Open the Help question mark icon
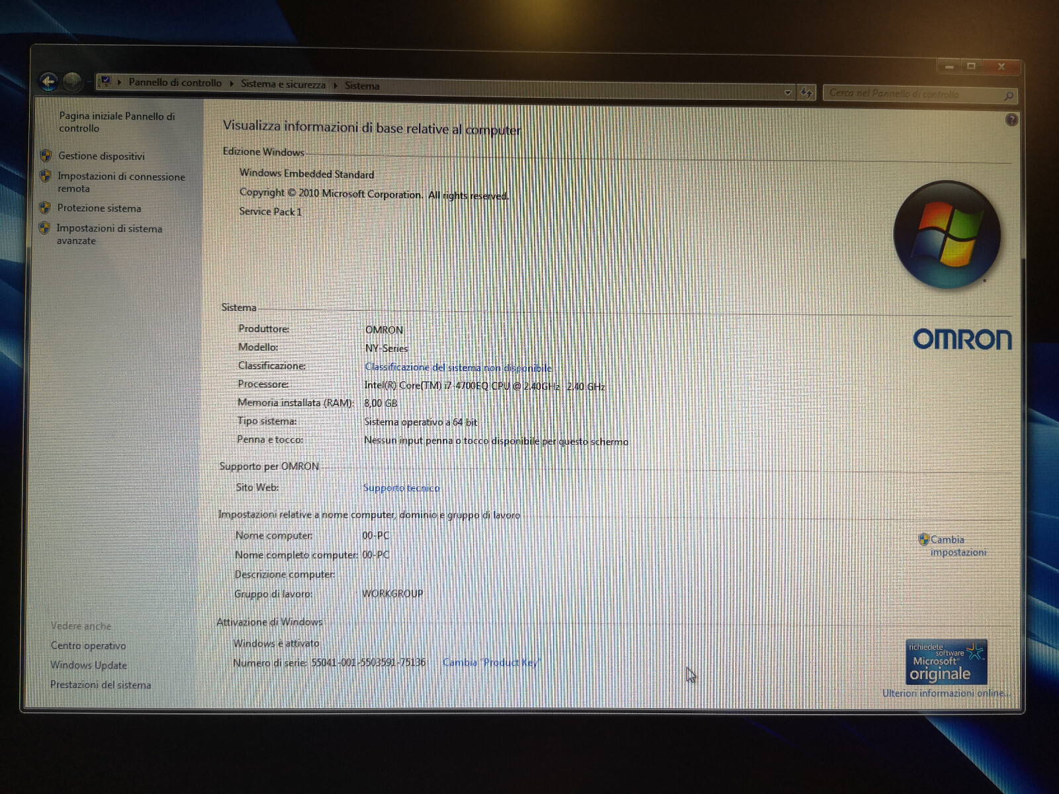The image size is (1059, 794). (x=1011, y=120)
